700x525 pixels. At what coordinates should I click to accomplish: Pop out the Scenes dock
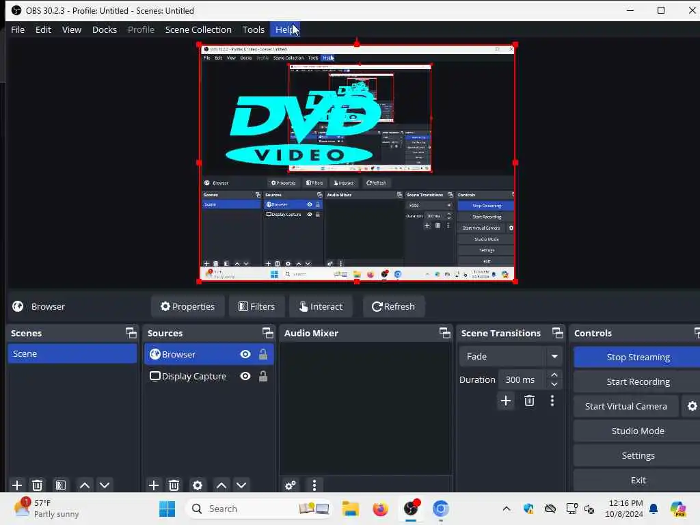pos(131,333)
